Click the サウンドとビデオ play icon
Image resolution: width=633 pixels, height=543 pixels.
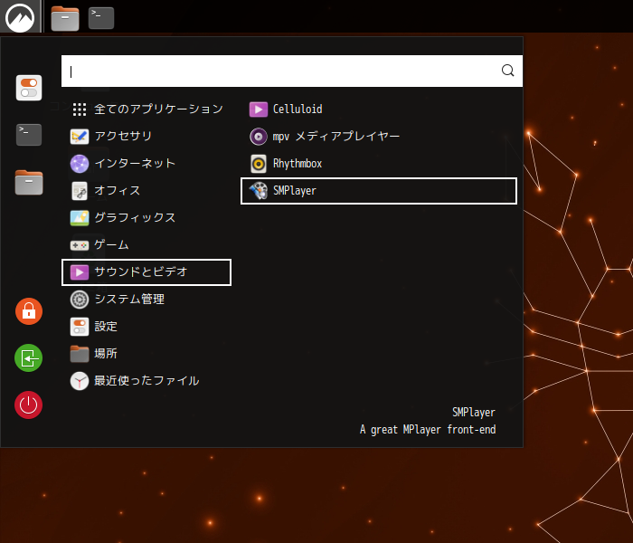80,272
